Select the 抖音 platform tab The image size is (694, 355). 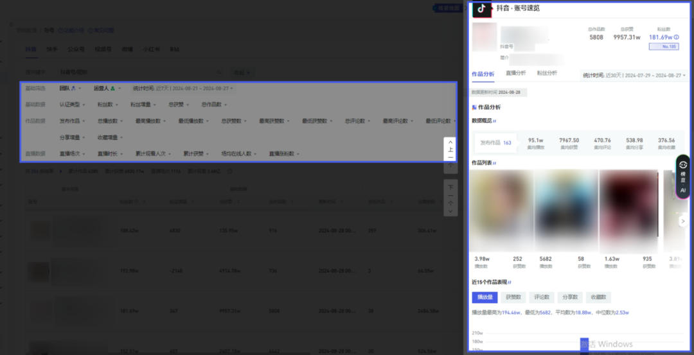[31, 49]
